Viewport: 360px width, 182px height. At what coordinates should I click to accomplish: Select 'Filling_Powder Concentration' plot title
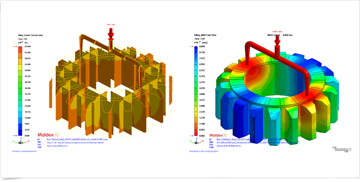coord(31,35)
